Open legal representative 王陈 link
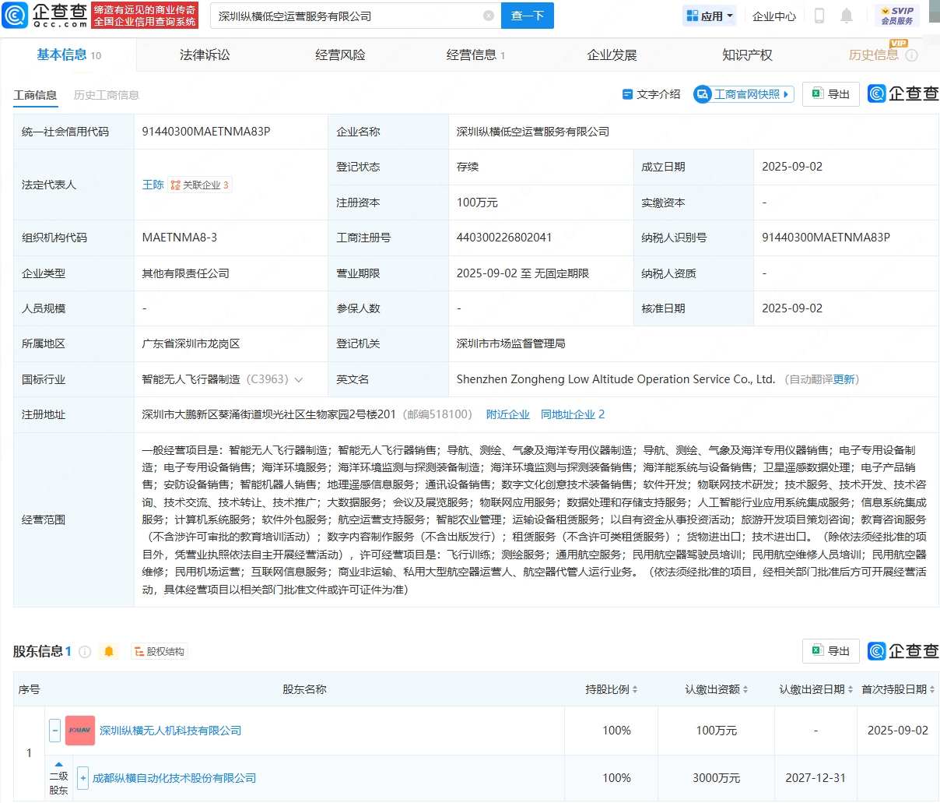 pyautogui.click(x=153, y=185)
